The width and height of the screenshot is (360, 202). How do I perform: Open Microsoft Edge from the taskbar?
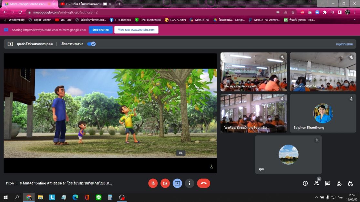[x=75, y=197]
